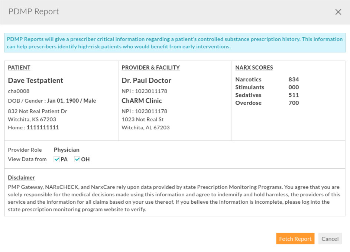Select the PATIENT section heading
350x252 pixels.
[x=19, y=67]
